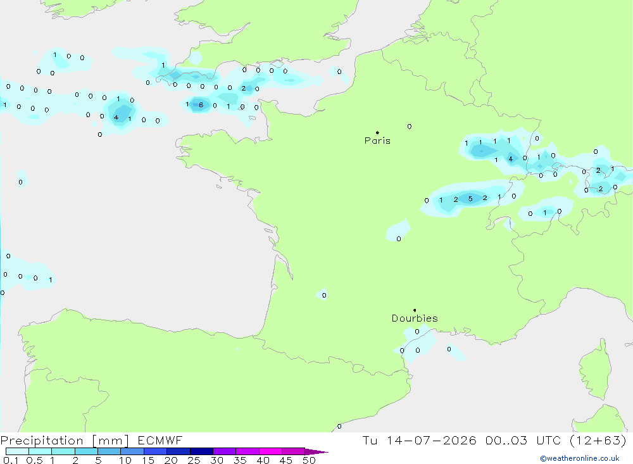633x464 pixels.
Task: Click the ECMWF model name text
Action: coord(160,440)
